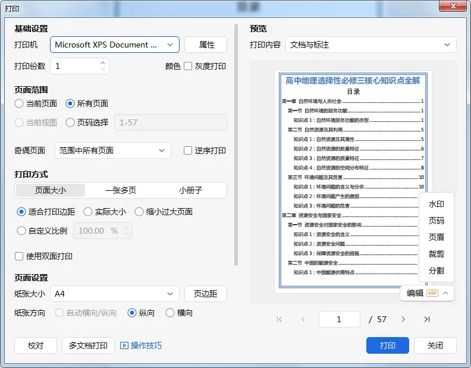Choose 横向 paper orientation
The width and height of the screenshot is (471, 368).
tap(170, 313)
